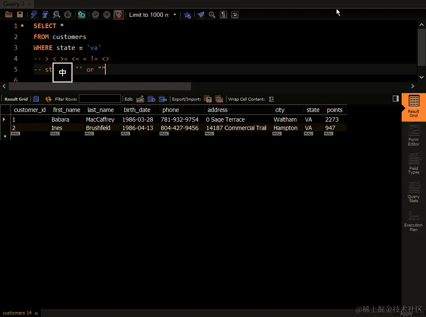
Task: Click the horizontal scrollbar right arrow
Action: (x=413, y=86)
